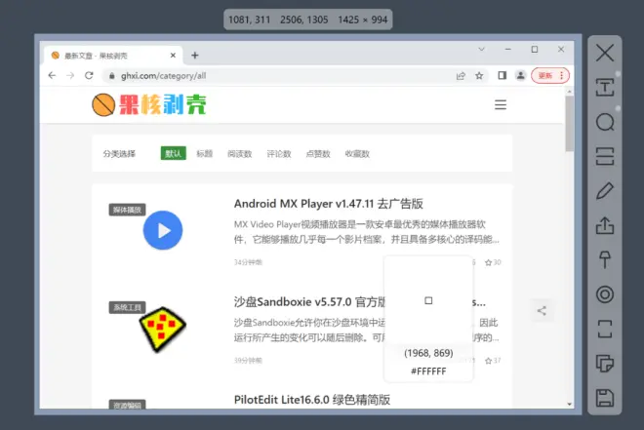Viewport: 644px width, 430px height.
Task: Sort articles by 阅读数
Action: click(240, 154)
